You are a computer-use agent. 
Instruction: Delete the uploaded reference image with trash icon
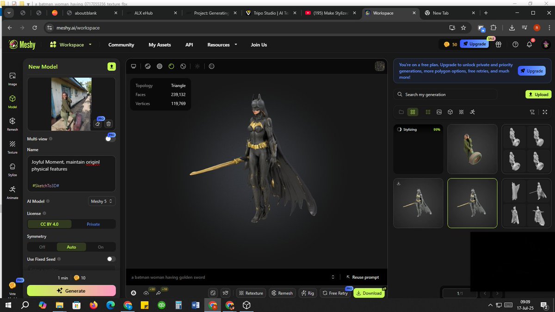(x=109, y=123)
